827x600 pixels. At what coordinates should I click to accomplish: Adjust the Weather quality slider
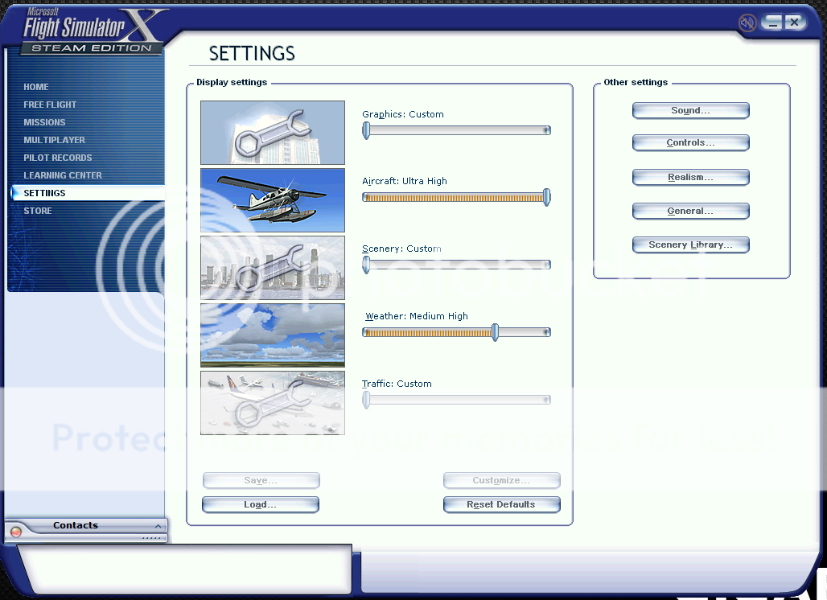[495, 331]
